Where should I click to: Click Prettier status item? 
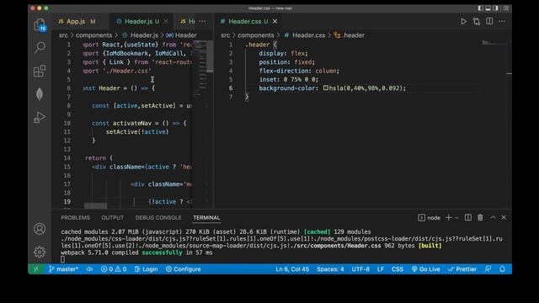[462, 269]
